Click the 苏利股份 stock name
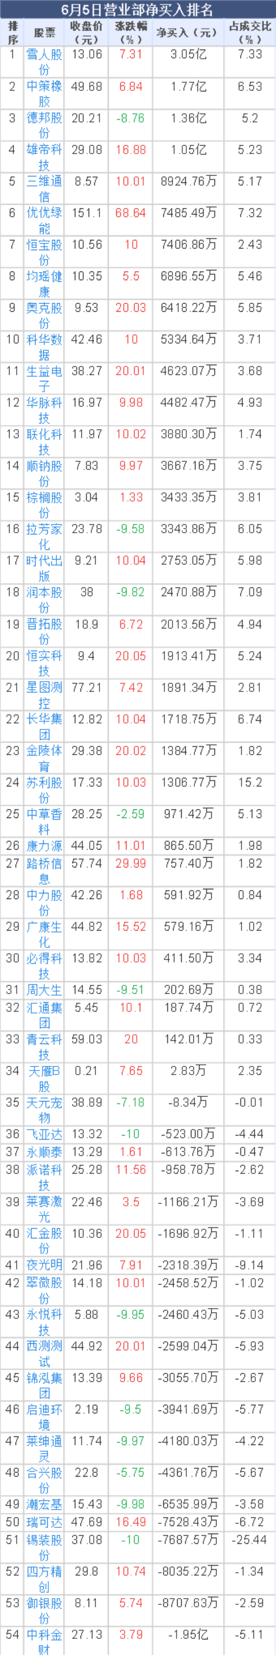The height and width of the screenshot is (1659, 276). pos(44,788)
